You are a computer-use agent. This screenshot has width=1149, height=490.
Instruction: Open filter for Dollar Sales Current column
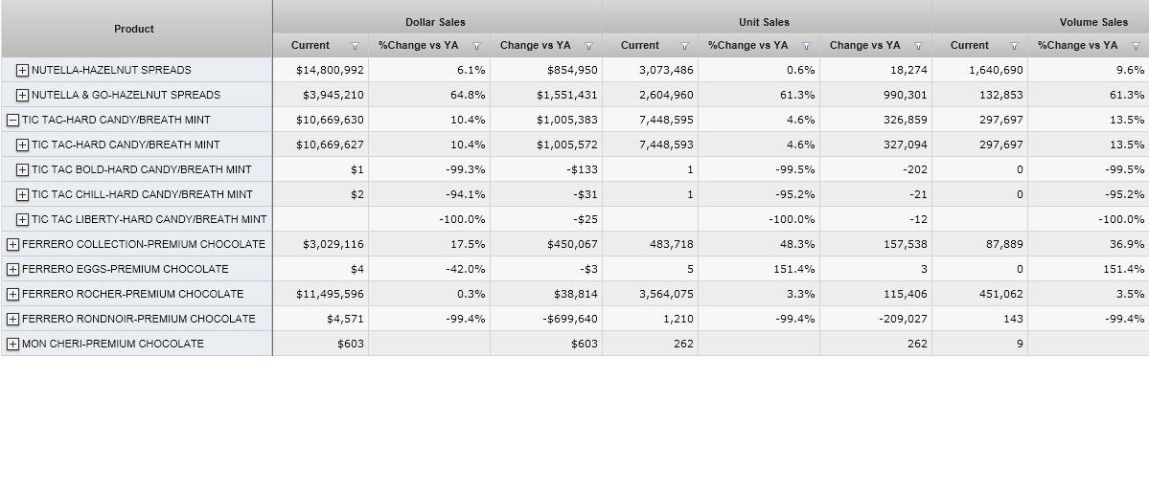pos(356,46)
